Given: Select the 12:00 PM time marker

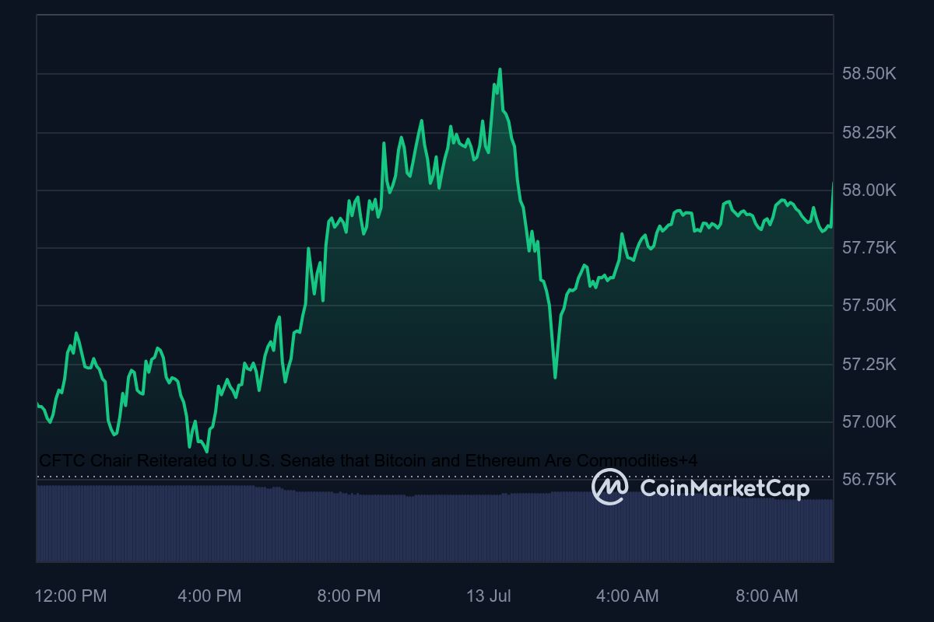Looking at the screenshot, I should (71, 596).
